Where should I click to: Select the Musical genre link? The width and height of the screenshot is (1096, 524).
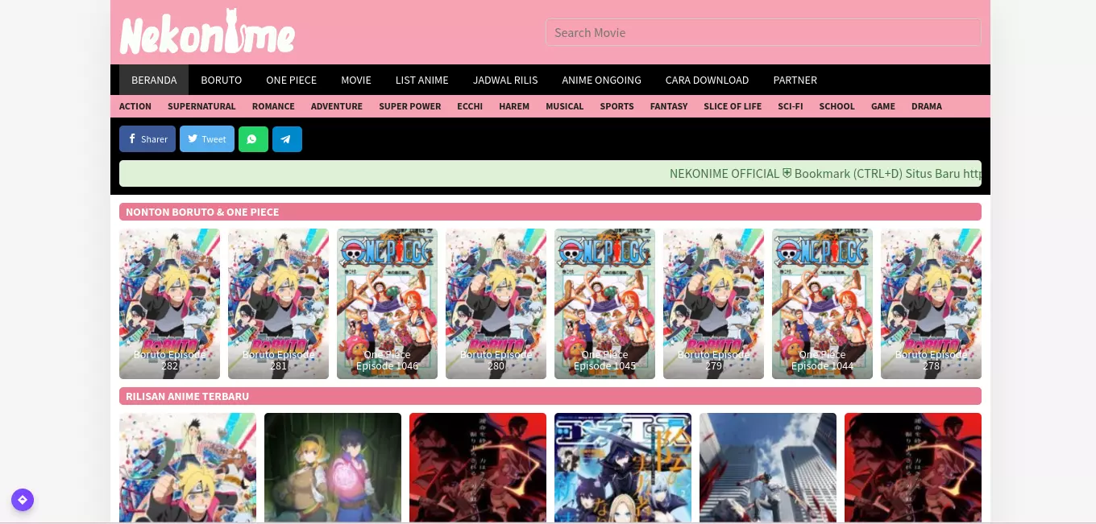tap(565, 106)
